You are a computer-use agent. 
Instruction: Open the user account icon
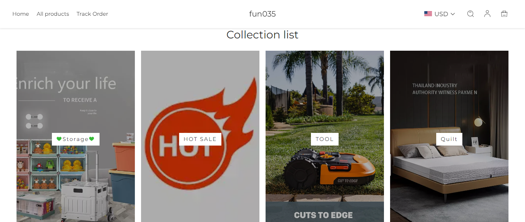pos(487,14)
